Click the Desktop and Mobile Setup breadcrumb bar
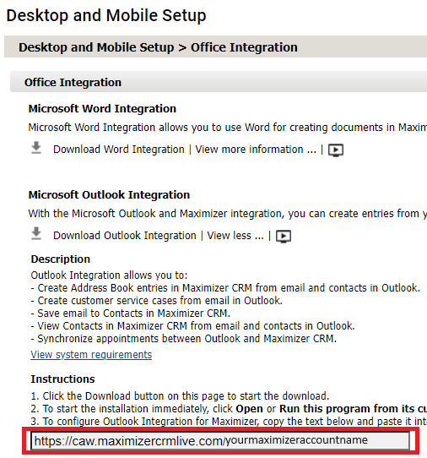 (215, 46)
